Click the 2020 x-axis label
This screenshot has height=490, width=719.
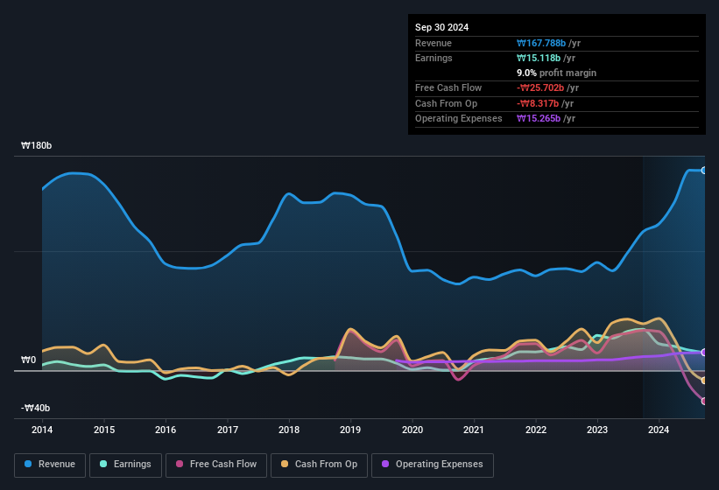point(412,430)
